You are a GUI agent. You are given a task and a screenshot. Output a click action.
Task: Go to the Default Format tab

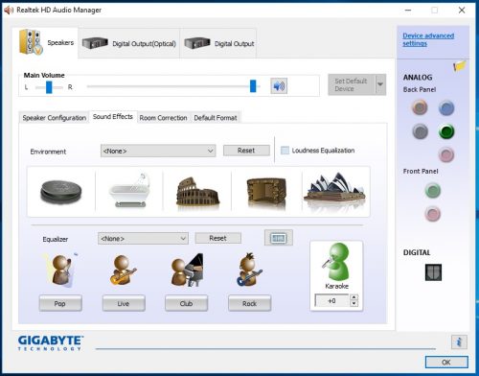coord(216,118)
